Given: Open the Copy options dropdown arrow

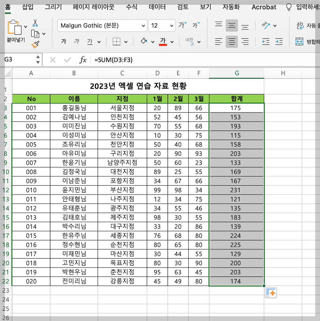Looking at the screenshot, I should [x=44, y=34].
